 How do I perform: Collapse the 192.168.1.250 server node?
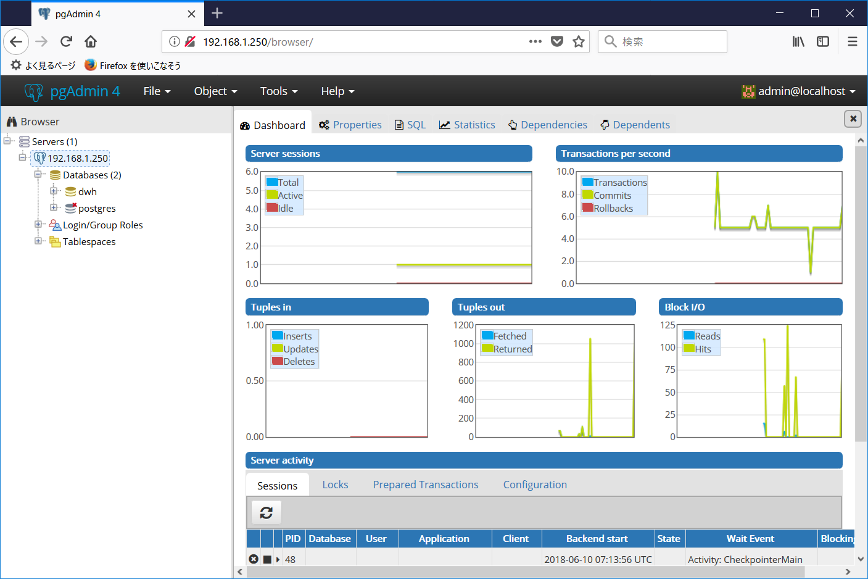[23, 158]
